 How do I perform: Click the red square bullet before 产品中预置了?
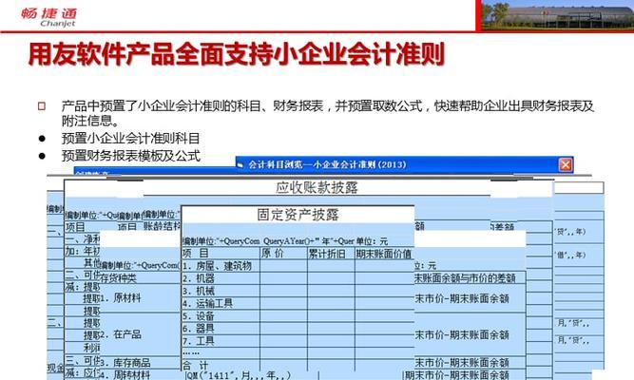(x=42, y=106)
